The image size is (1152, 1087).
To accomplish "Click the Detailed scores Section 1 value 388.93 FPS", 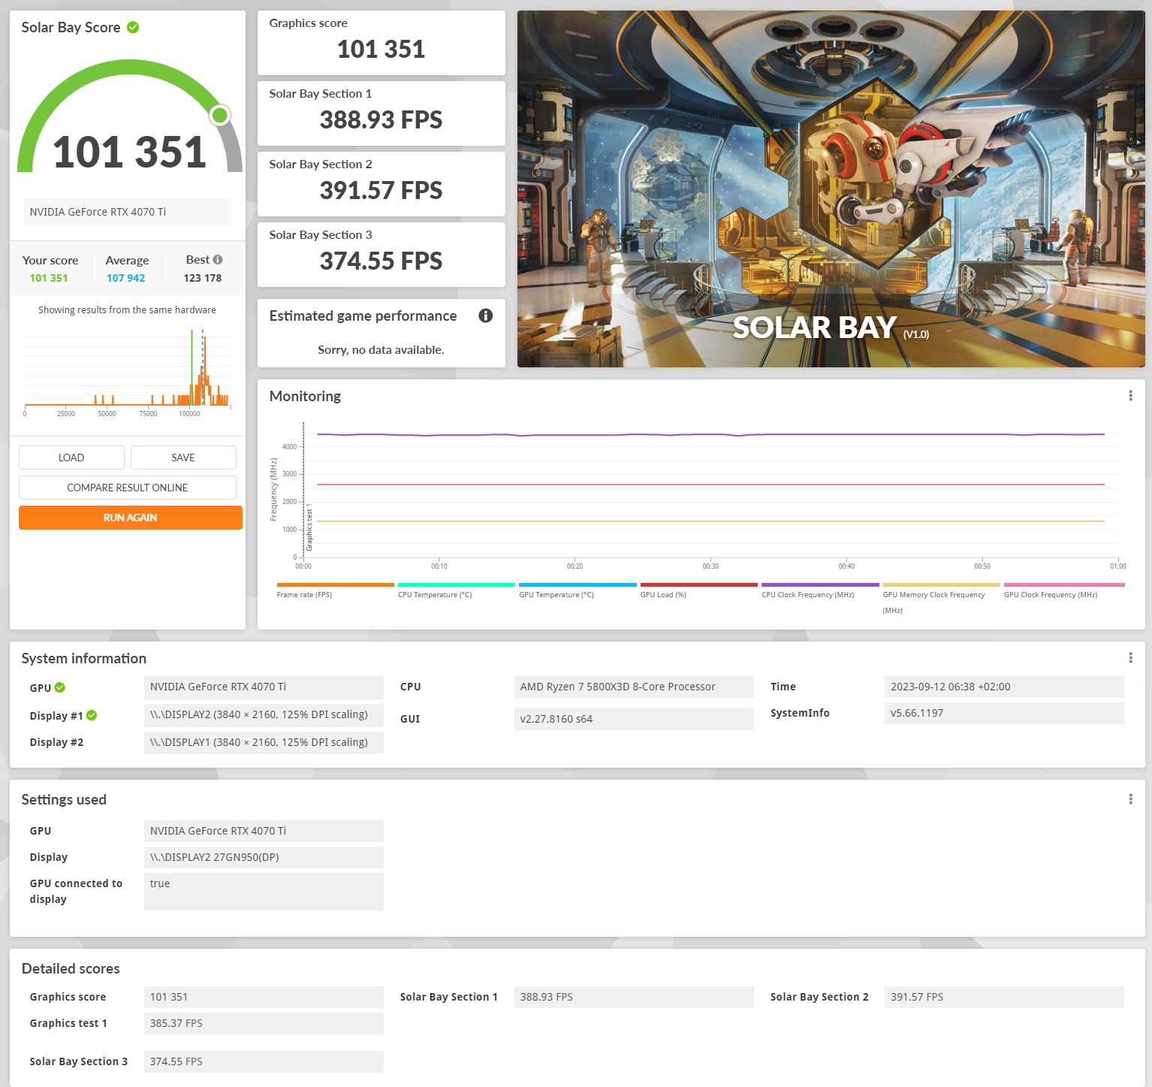I will pos(634,997).
